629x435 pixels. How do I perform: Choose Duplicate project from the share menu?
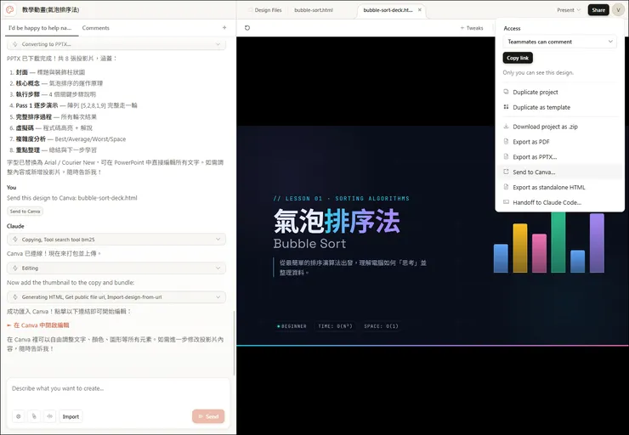pos(559,93)
